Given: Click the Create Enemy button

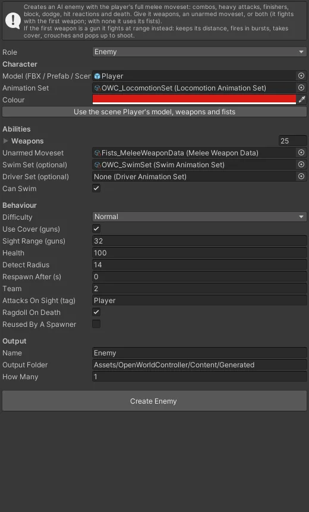Looking at the screenshot, I should point(154,401).
